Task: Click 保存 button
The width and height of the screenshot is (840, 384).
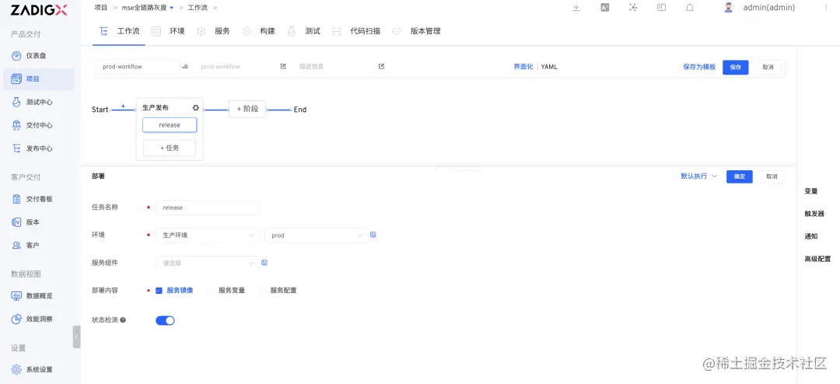Action: (736, 67)
